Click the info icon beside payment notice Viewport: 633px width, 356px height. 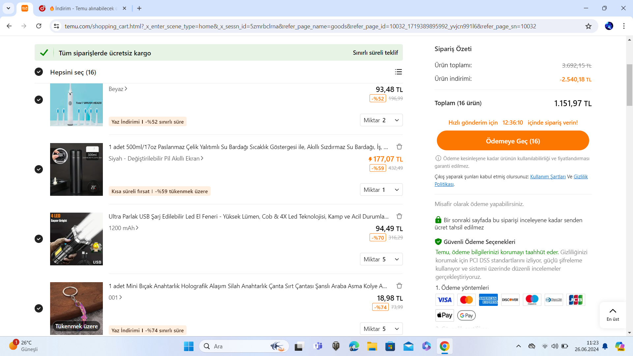pos(438,158)
